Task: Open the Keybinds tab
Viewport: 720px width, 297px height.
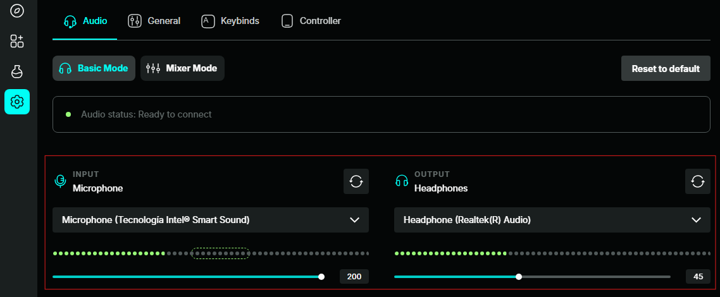Action: pyautogui.click(x=230, y=21)
